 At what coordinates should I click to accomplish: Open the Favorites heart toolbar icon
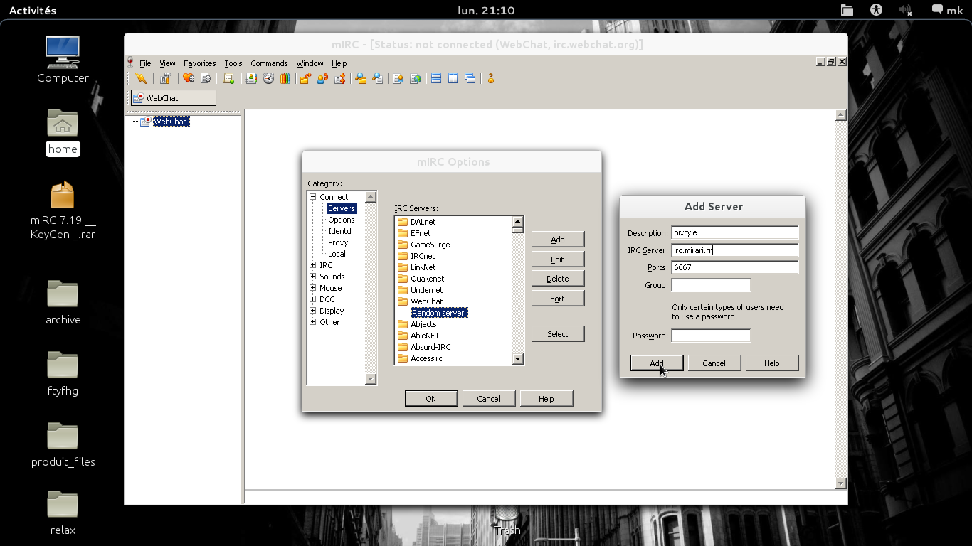coord(189,78)
